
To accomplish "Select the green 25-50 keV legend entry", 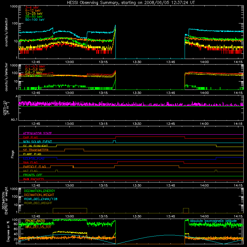I will point(34,17).
